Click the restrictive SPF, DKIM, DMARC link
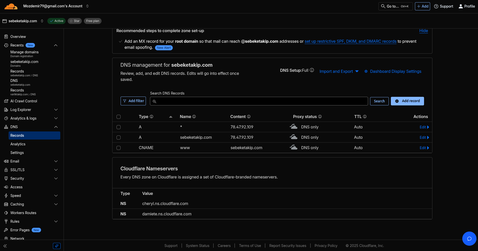This screenshot has width=478, height=251. [350, 41]
